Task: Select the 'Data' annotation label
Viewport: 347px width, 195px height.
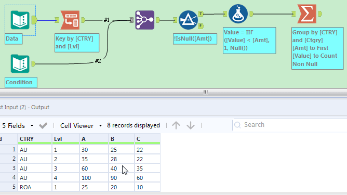Action: tap(14, 39)
